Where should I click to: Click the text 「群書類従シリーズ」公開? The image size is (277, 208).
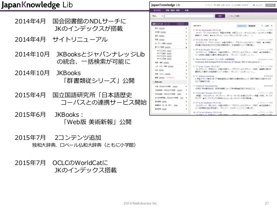coord(98,81)
